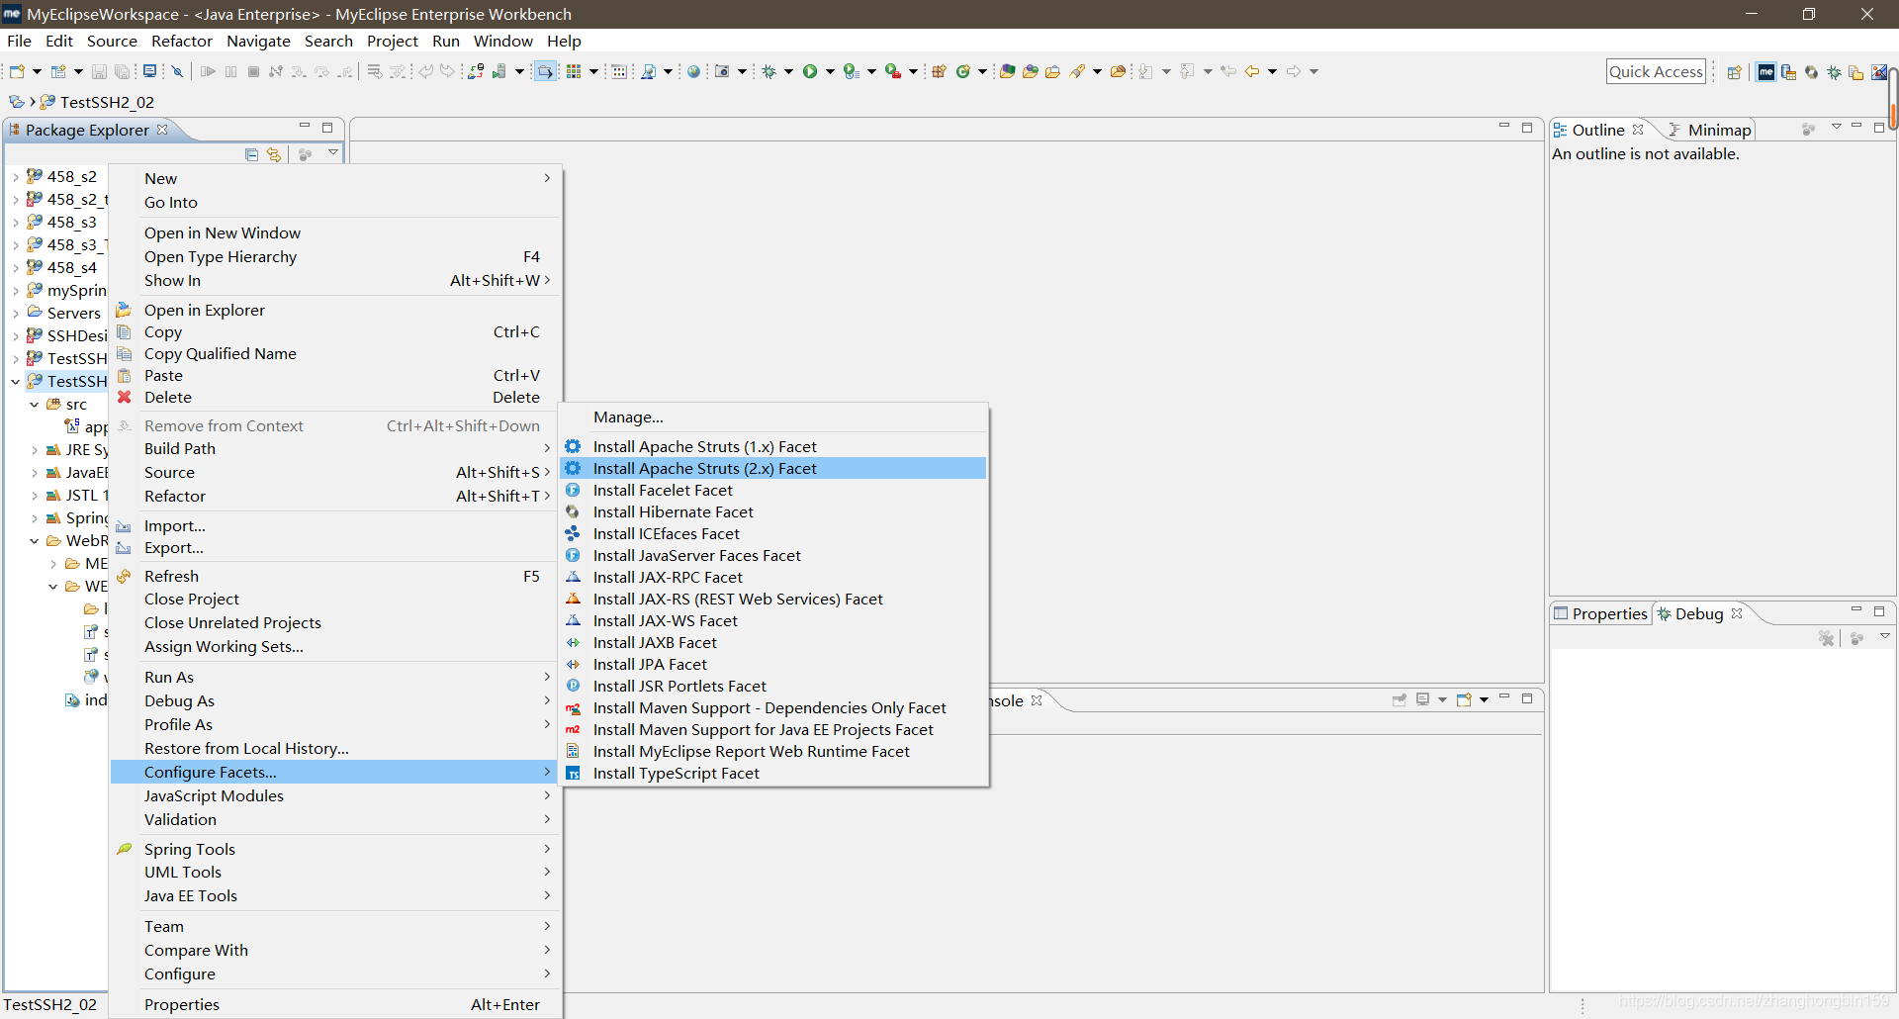
Task: Open the Window menu
Action: 502,41
